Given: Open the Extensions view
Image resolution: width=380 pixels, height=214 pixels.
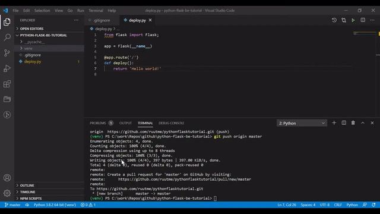Looking at the screenshot, I should click(7, 84).
